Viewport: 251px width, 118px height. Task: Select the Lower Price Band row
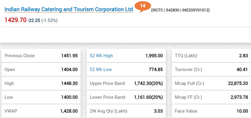pyautogui.click(x=126, y=97)
